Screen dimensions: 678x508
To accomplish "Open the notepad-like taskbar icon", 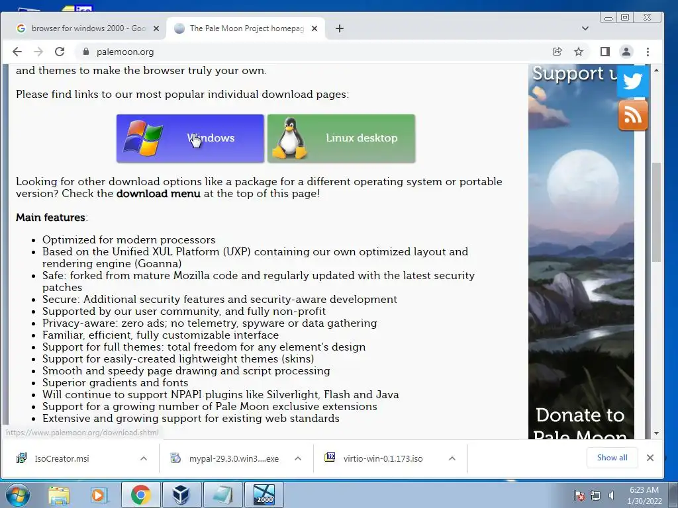I will pos(222,495).
